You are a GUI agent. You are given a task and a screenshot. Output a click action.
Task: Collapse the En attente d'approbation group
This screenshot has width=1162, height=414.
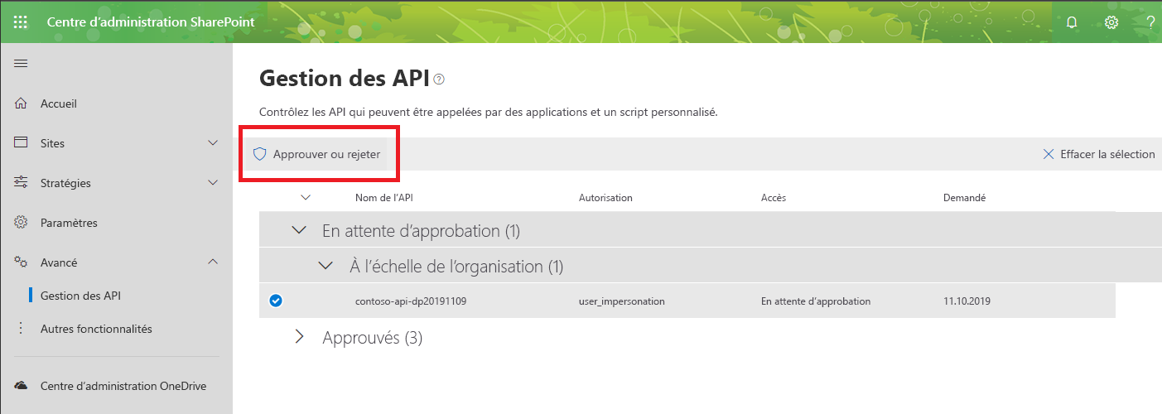[300, 230]
